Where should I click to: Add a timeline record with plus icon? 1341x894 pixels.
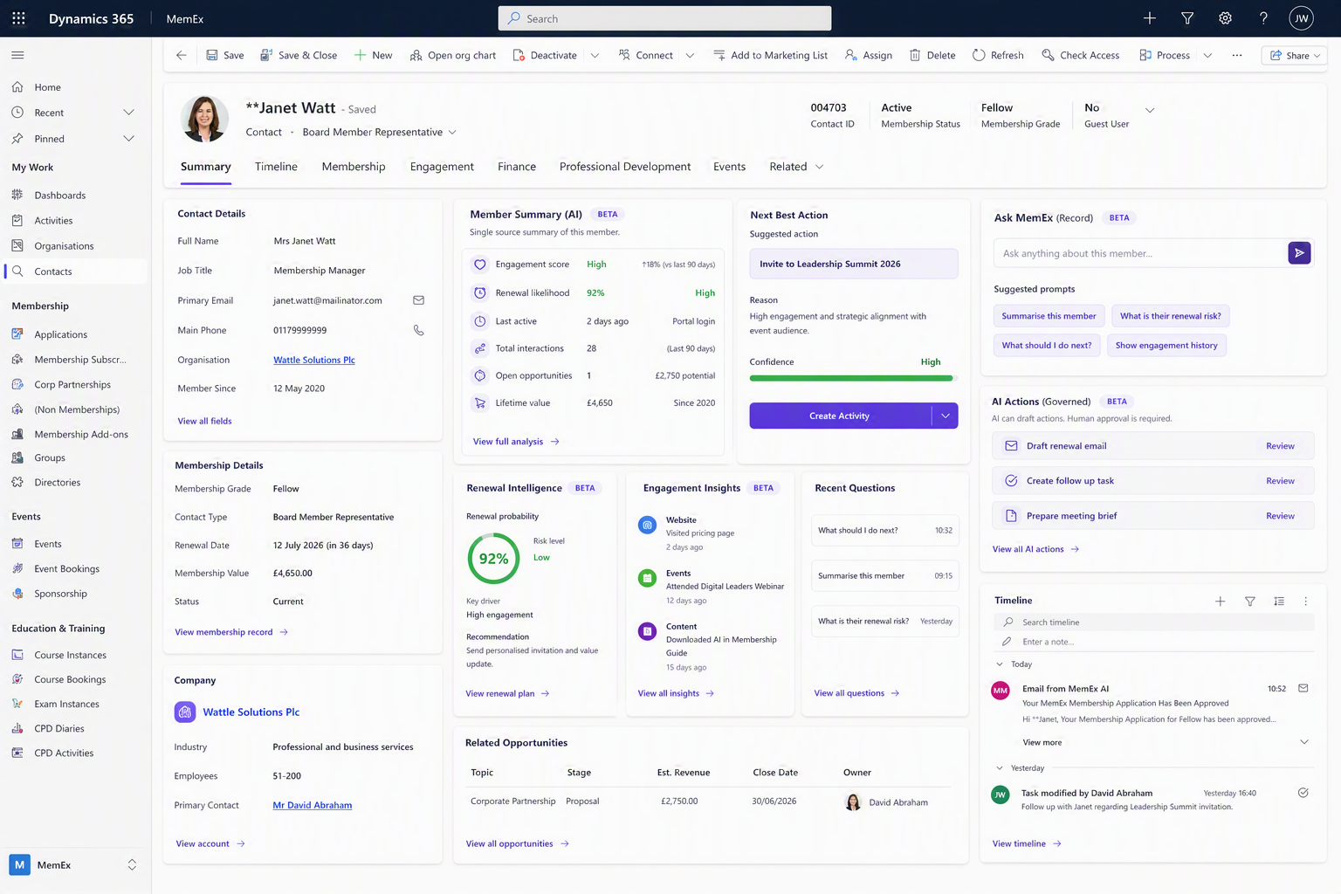pos(1221,602)
